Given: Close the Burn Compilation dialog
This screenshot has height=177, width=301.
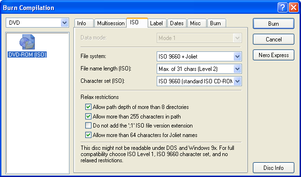Looking at the screenshot, I should (x=293, y=8).
